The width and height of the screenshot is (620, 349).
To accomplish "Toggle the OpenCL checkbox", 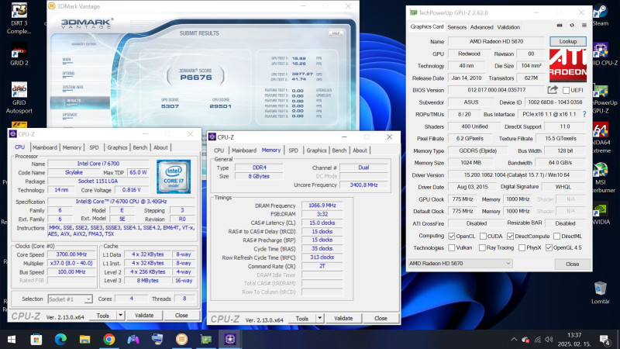I will click(452, 236).
